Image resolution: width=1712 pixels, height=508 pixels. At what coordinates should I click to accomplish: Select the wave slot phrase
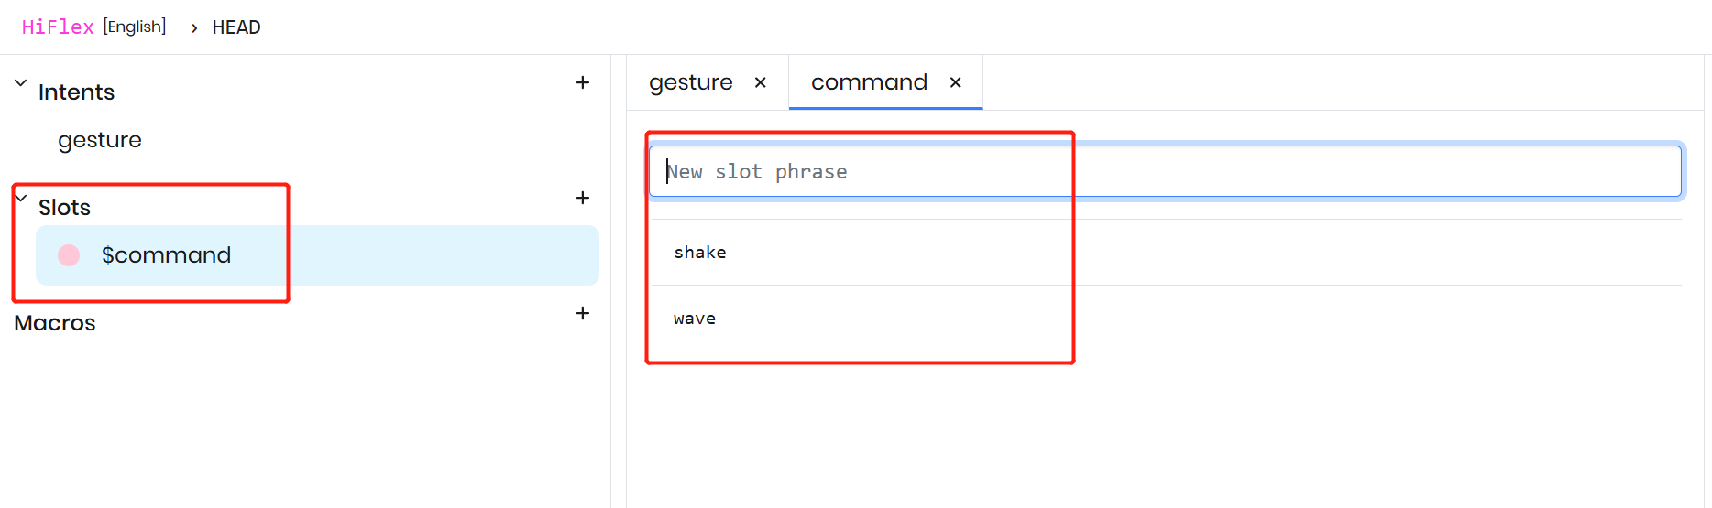pos(695,319)
